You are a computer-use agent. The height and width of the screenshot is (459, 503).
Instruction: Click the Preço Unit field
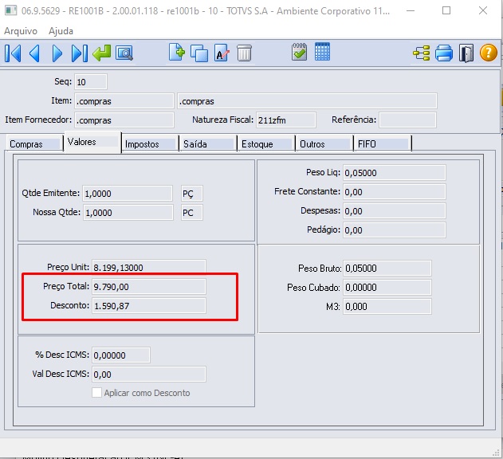149,267
